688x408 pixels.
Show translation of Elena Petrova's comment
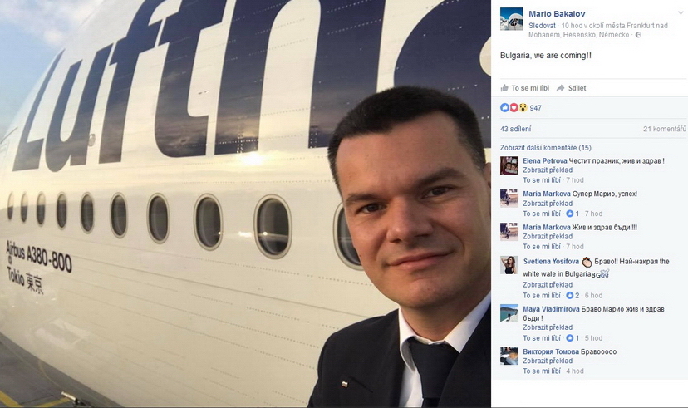[x=547, y=170]
